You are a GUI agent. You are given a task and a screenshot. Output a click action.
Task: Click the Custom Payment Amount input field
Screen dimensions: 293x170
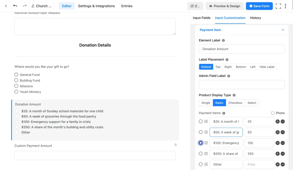95,155
